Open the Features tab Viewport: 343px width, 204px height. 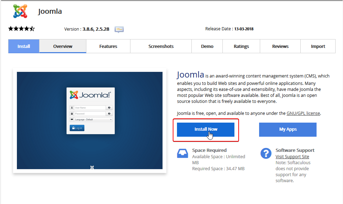pyautogui.click(x=108, y=46)
